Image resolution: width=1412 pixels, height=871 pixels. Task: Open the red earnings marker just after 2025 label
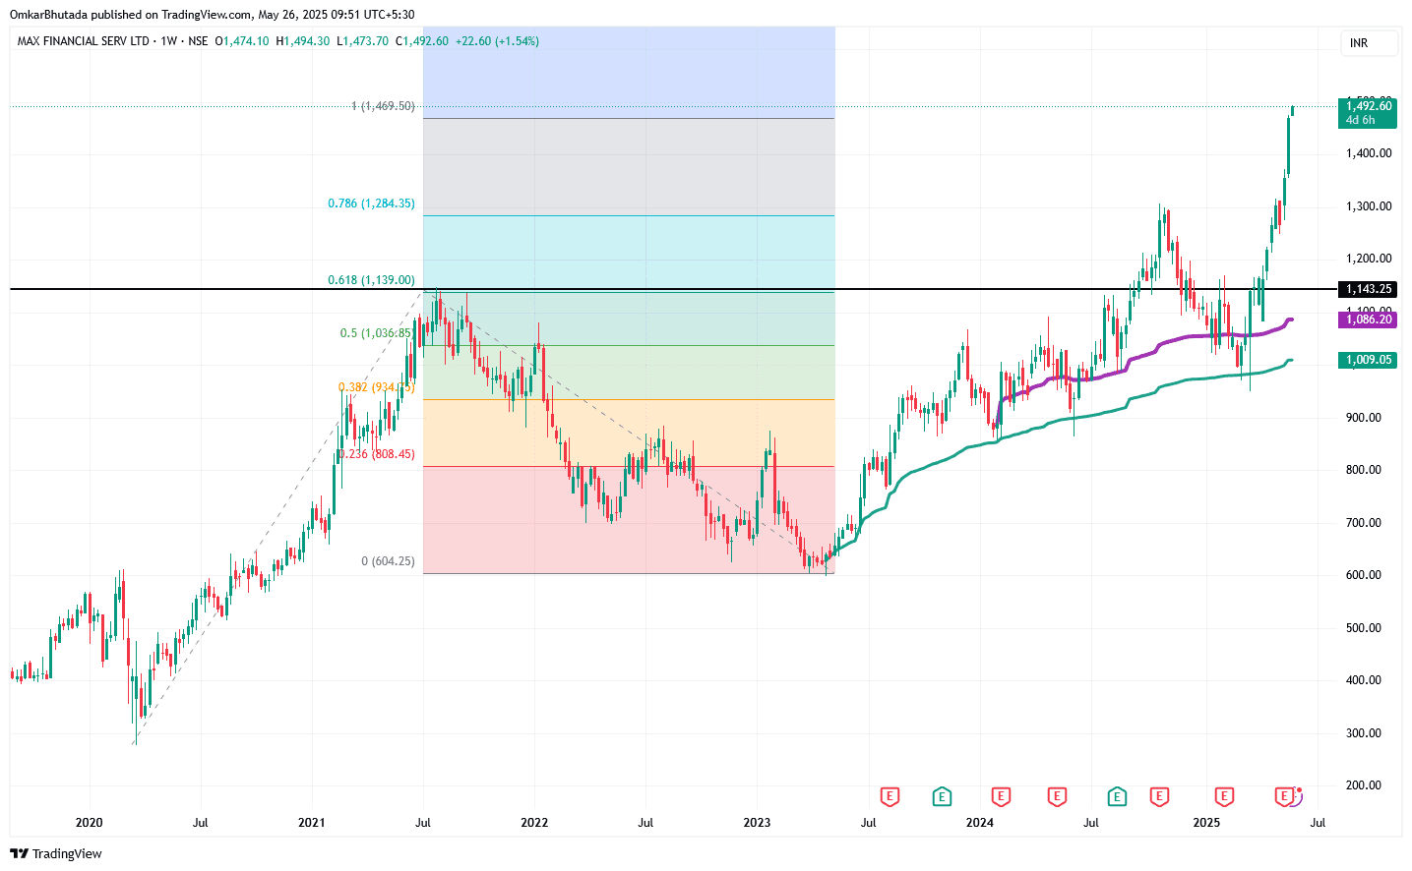click(x=1224, y=796)
